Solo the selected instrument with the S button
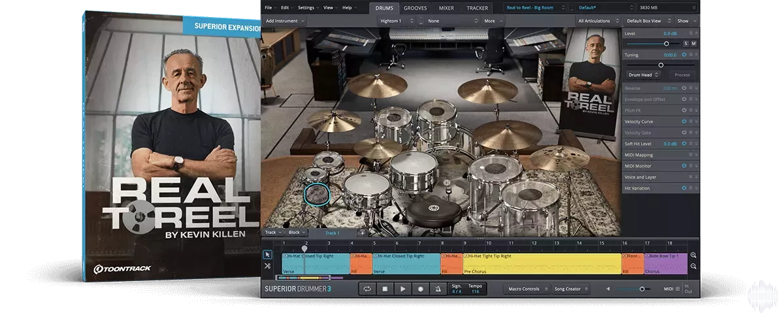Screen dimensions: 784x319 pos(686,43)
